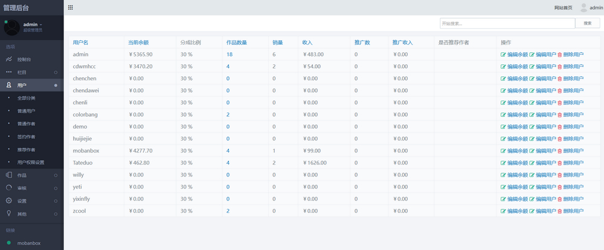
Task: Open 网站首页 link in top bar
Action: [x=562, y=7]
